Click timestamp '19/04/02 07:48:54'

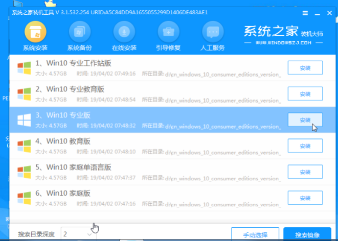coord(113,100)
